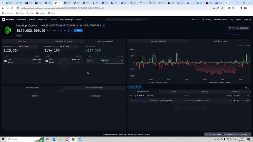Image resolution: width=253 pixels, height=142 pixels.
Task: Click the LinkedIn icon under entity name
Action: tap(68, 30)
